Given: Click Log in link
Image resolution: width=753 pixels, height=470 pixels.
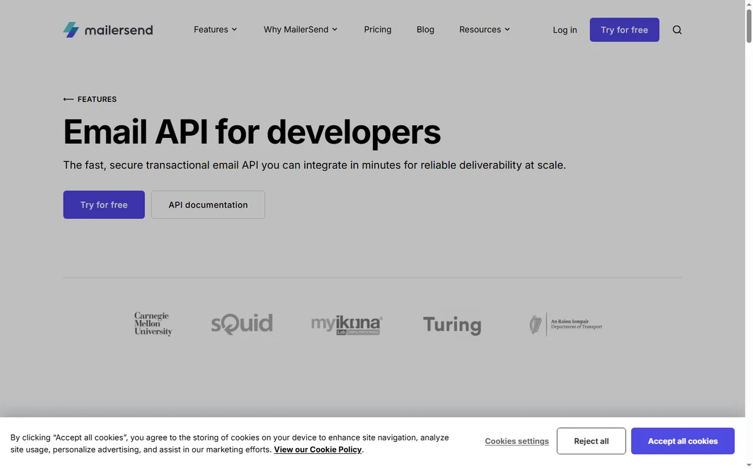Looking at the screenshot, I should (565, 29).
